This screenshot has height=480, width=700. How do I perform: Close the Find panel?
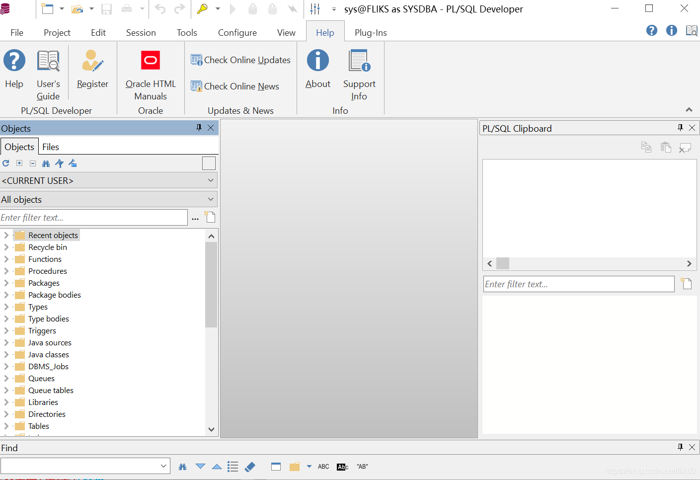pos(692,447)
